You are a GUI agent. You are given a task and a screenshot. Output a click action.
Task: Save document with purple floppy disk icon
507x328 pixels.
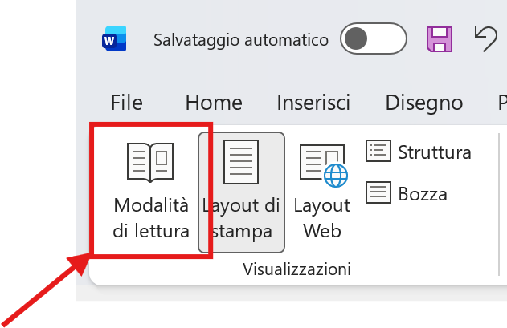pyautogui.click(x=440, y=39)
